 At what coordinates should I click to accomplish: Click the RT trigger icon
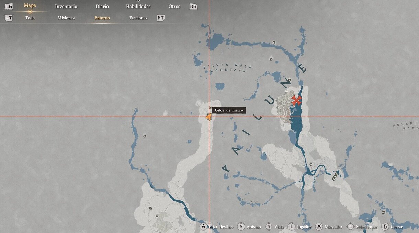pyautogui.click(x=160, y=18)
